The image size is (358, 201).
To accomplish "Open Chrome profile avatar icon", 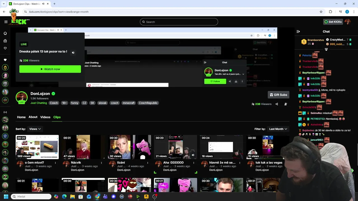I will tap(347, 12).
